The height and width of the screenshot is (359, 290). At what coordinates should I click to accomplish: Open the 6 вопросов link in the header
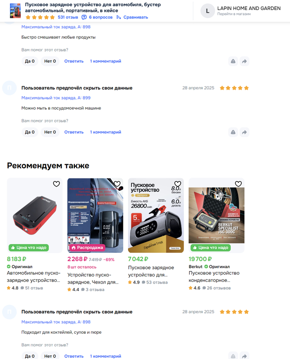tap(97, 17)
